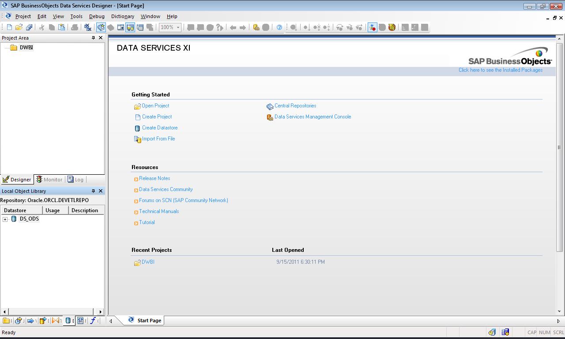The image size is (565, 339).
Task: Open the Transforms tab bowtie icon
Action: point(56,321)
